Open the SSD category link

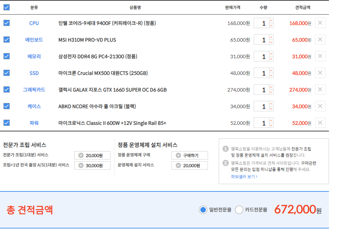pyautogui.click(x=34, y=73)
